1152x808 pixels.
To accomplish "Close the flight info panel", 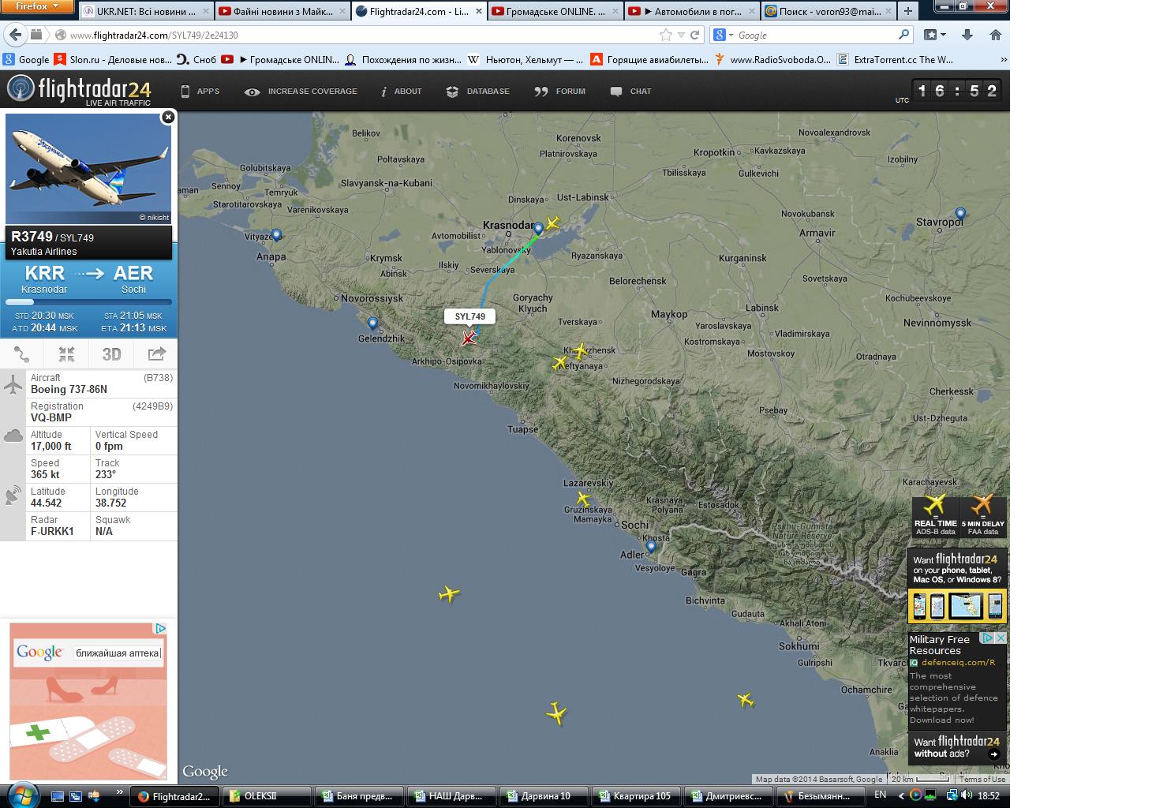I will click(x=167, y=118).
